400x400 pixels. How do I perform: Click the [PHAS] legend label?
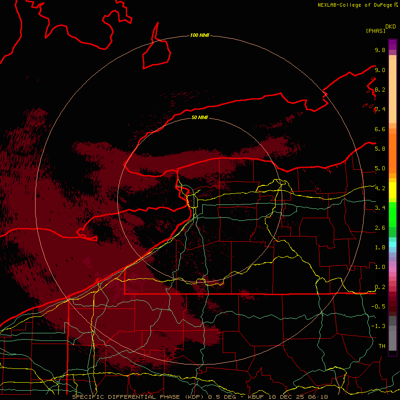coord(376,31)
